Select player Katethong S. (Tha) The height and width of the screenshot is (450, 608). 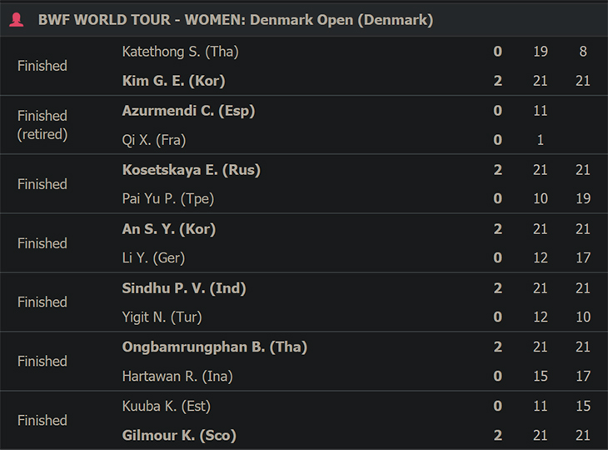(180, 52)
